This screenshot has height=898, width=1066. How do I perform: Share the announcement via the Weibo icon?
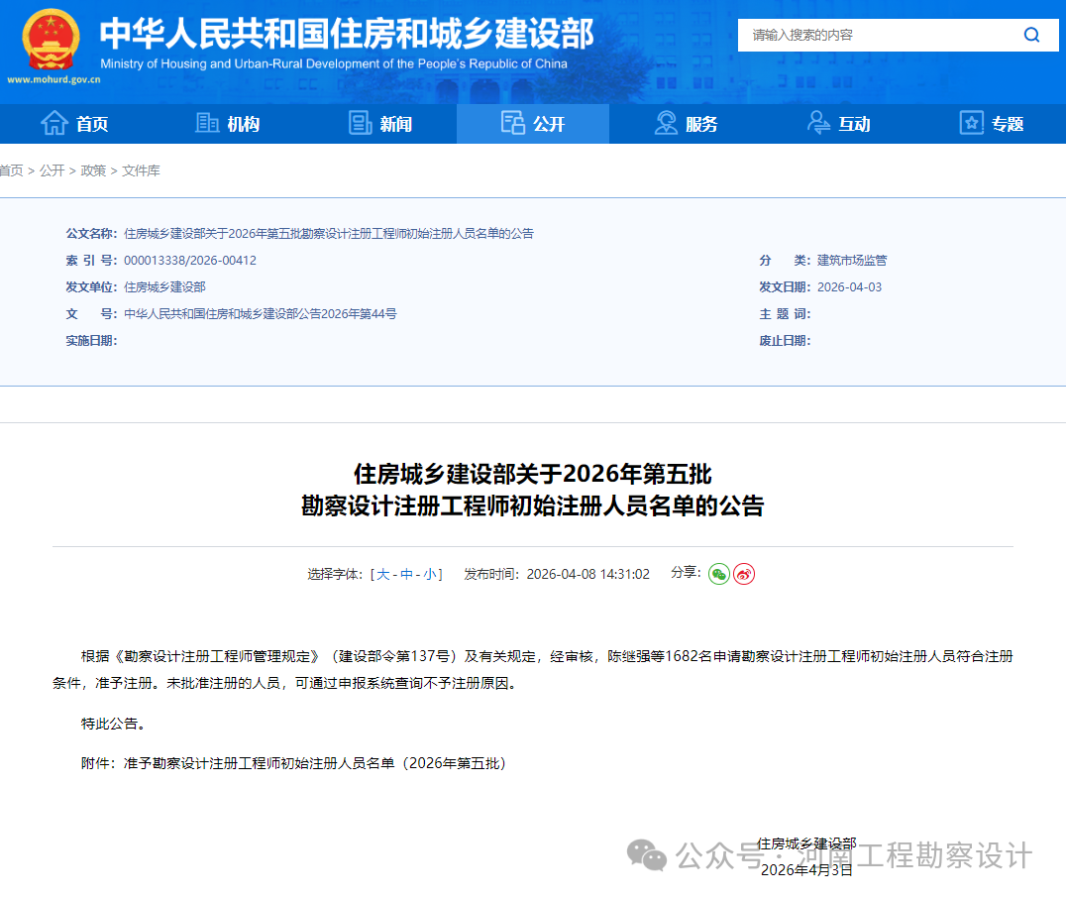pyautogui.click(x=743, y=573)
